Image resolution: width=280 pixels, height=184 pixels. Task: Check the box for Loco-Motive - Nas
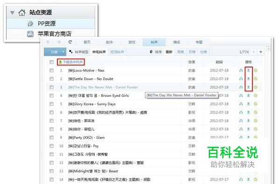point(51,70)
